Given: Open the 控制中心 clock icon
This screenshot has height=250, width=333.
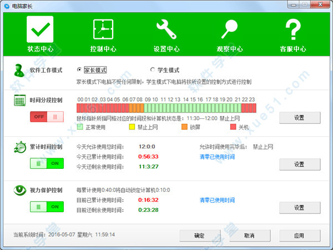Looking at the screenshot, I should (x=103, y=29).
